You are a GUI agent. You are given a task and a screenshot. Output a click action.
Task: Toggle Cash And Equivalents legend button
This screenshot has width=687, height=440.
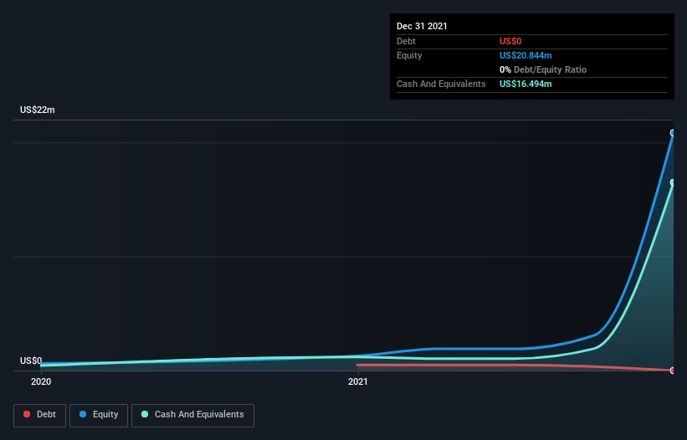(192, 415)
